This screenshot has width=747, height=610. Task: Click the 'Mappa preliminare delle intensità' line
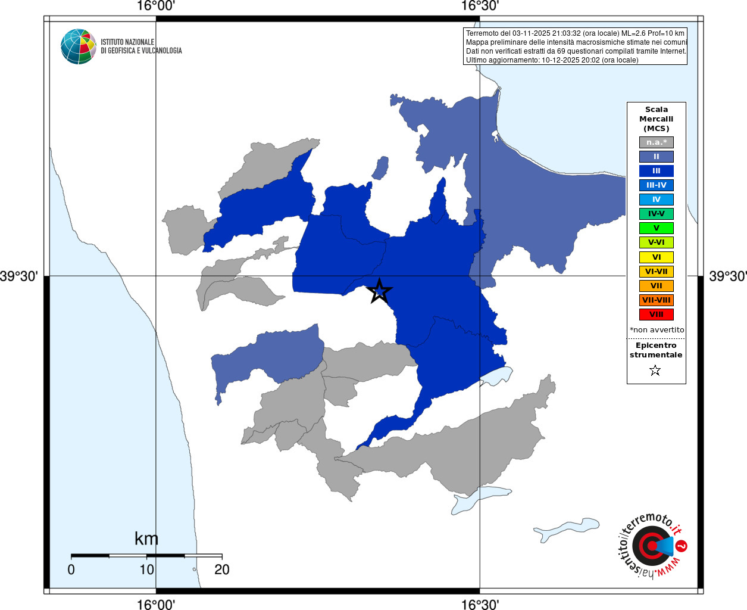(x=576, y=42)
